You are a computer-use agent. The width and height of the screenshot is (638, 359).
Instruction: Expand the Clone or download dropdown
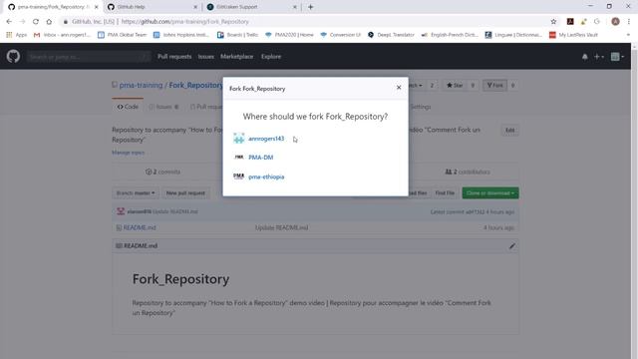(490, 192)
